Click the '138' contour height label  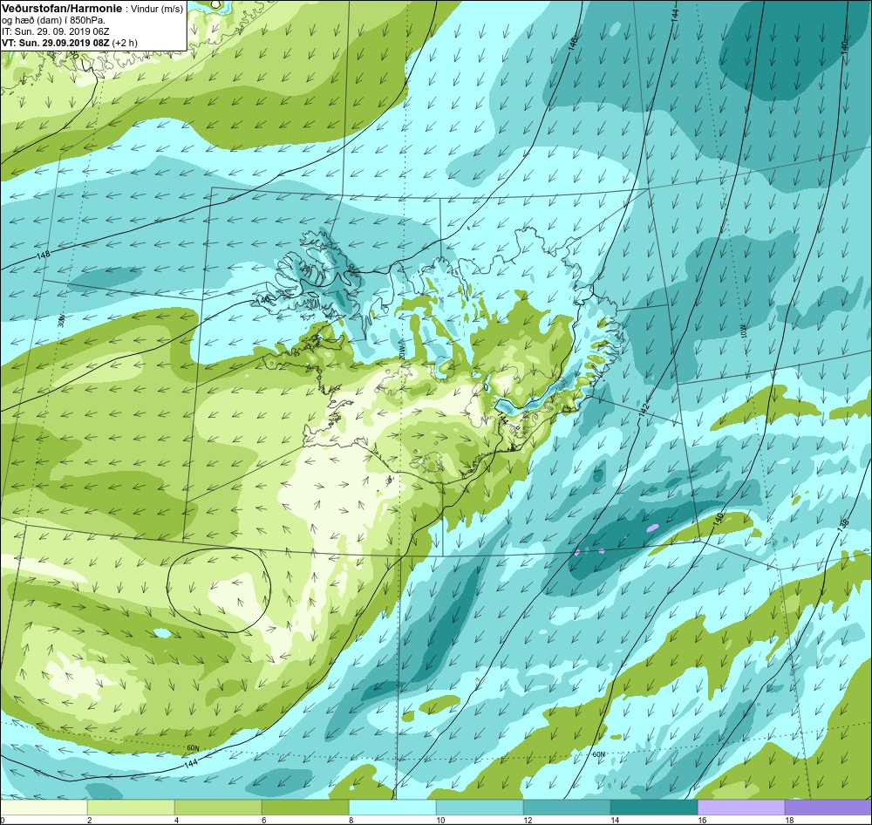click(x=843, y=524)
